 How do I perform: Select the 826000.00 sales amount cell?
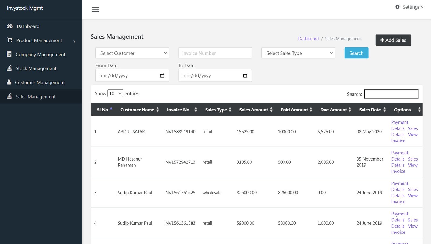coord(246,193)
